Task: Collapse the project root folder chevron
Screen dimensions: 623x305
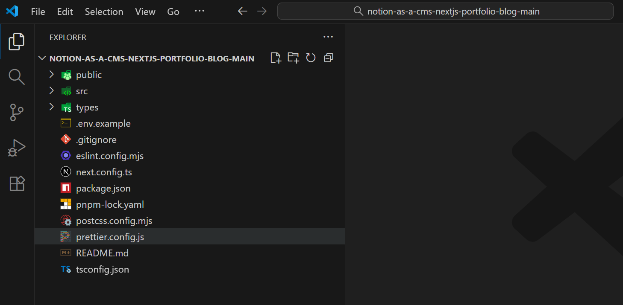Action: (42, 58)
